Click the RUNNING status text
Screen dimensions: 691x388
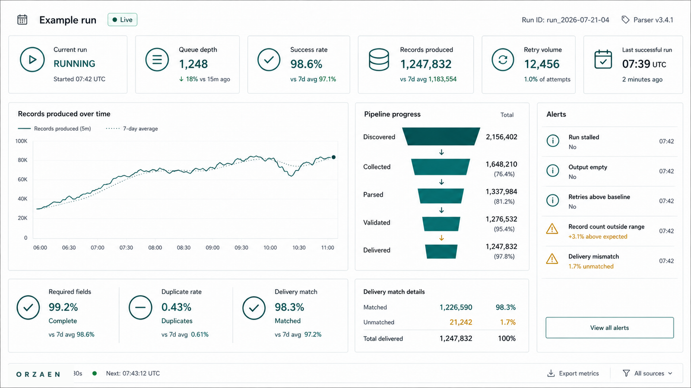(x=74, y=64)
